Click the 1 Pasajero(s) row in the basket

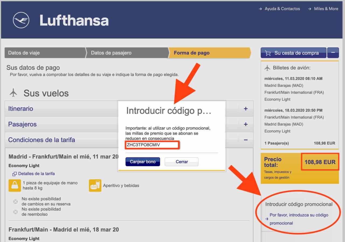click(300, 143)
